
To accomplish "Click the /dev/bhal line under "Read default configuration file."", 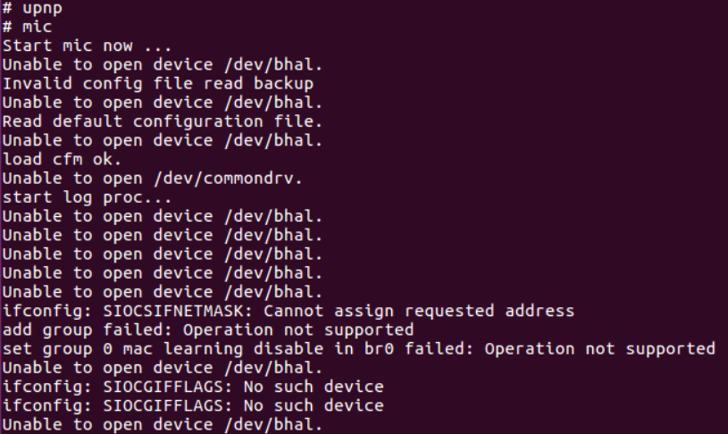I will [x=163, y=140].
